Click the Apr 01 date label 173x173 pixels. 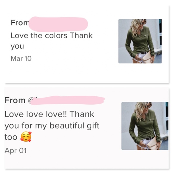[16, 151]
